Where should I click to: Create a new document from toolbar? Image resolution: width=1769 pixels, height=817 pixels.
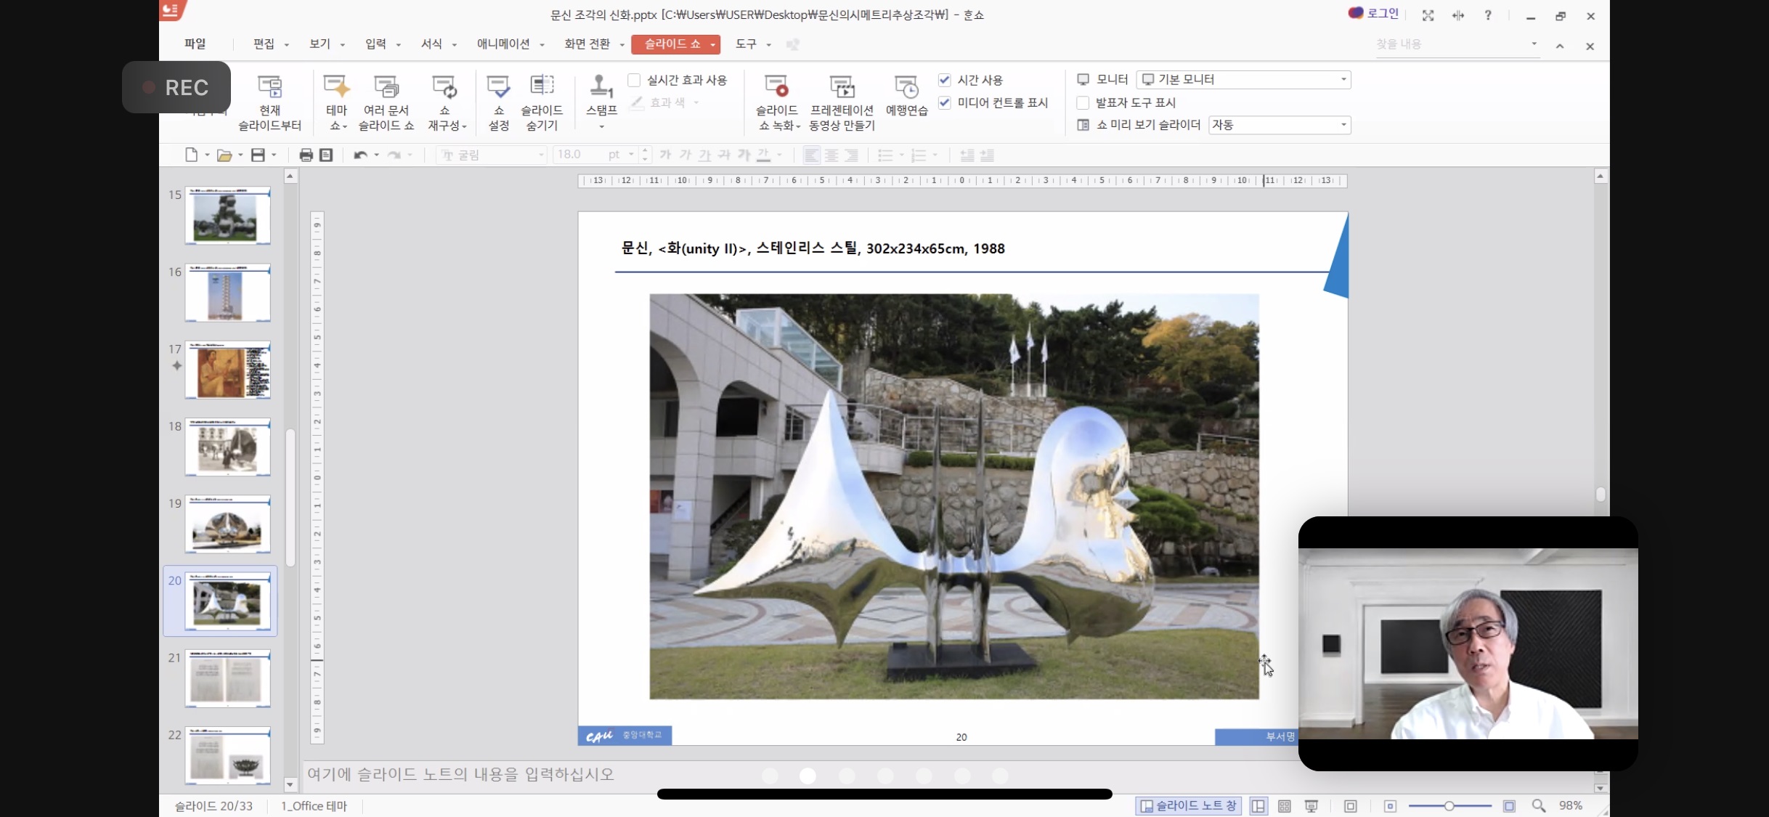[x=191, y=155]
